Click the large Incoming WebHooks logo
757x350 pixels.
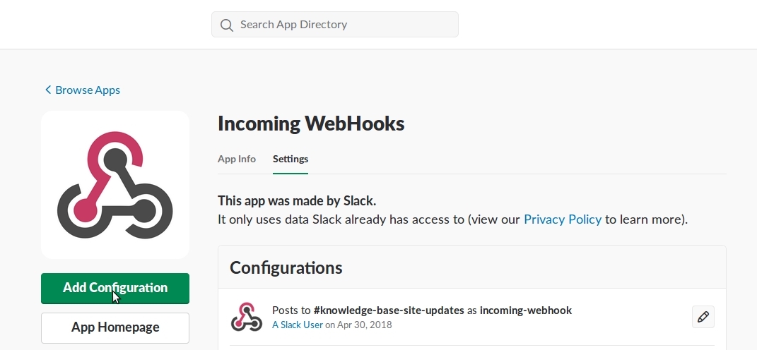coord(115,185)
